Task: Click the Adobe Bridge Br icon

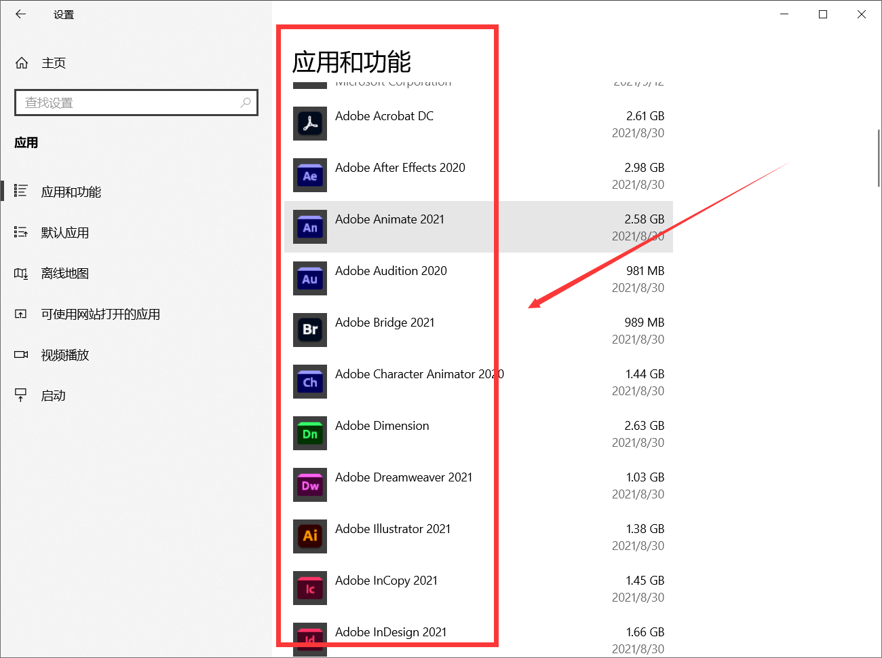Action: click(310, 330)
